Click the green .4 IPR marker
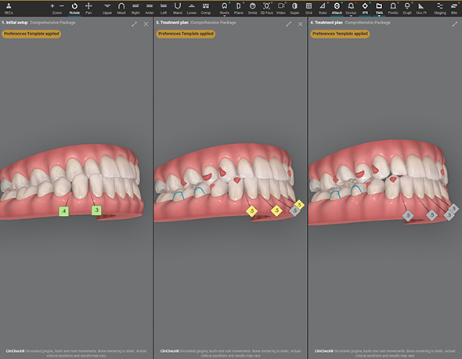462x359 pixels. click(x=63, y=211)
